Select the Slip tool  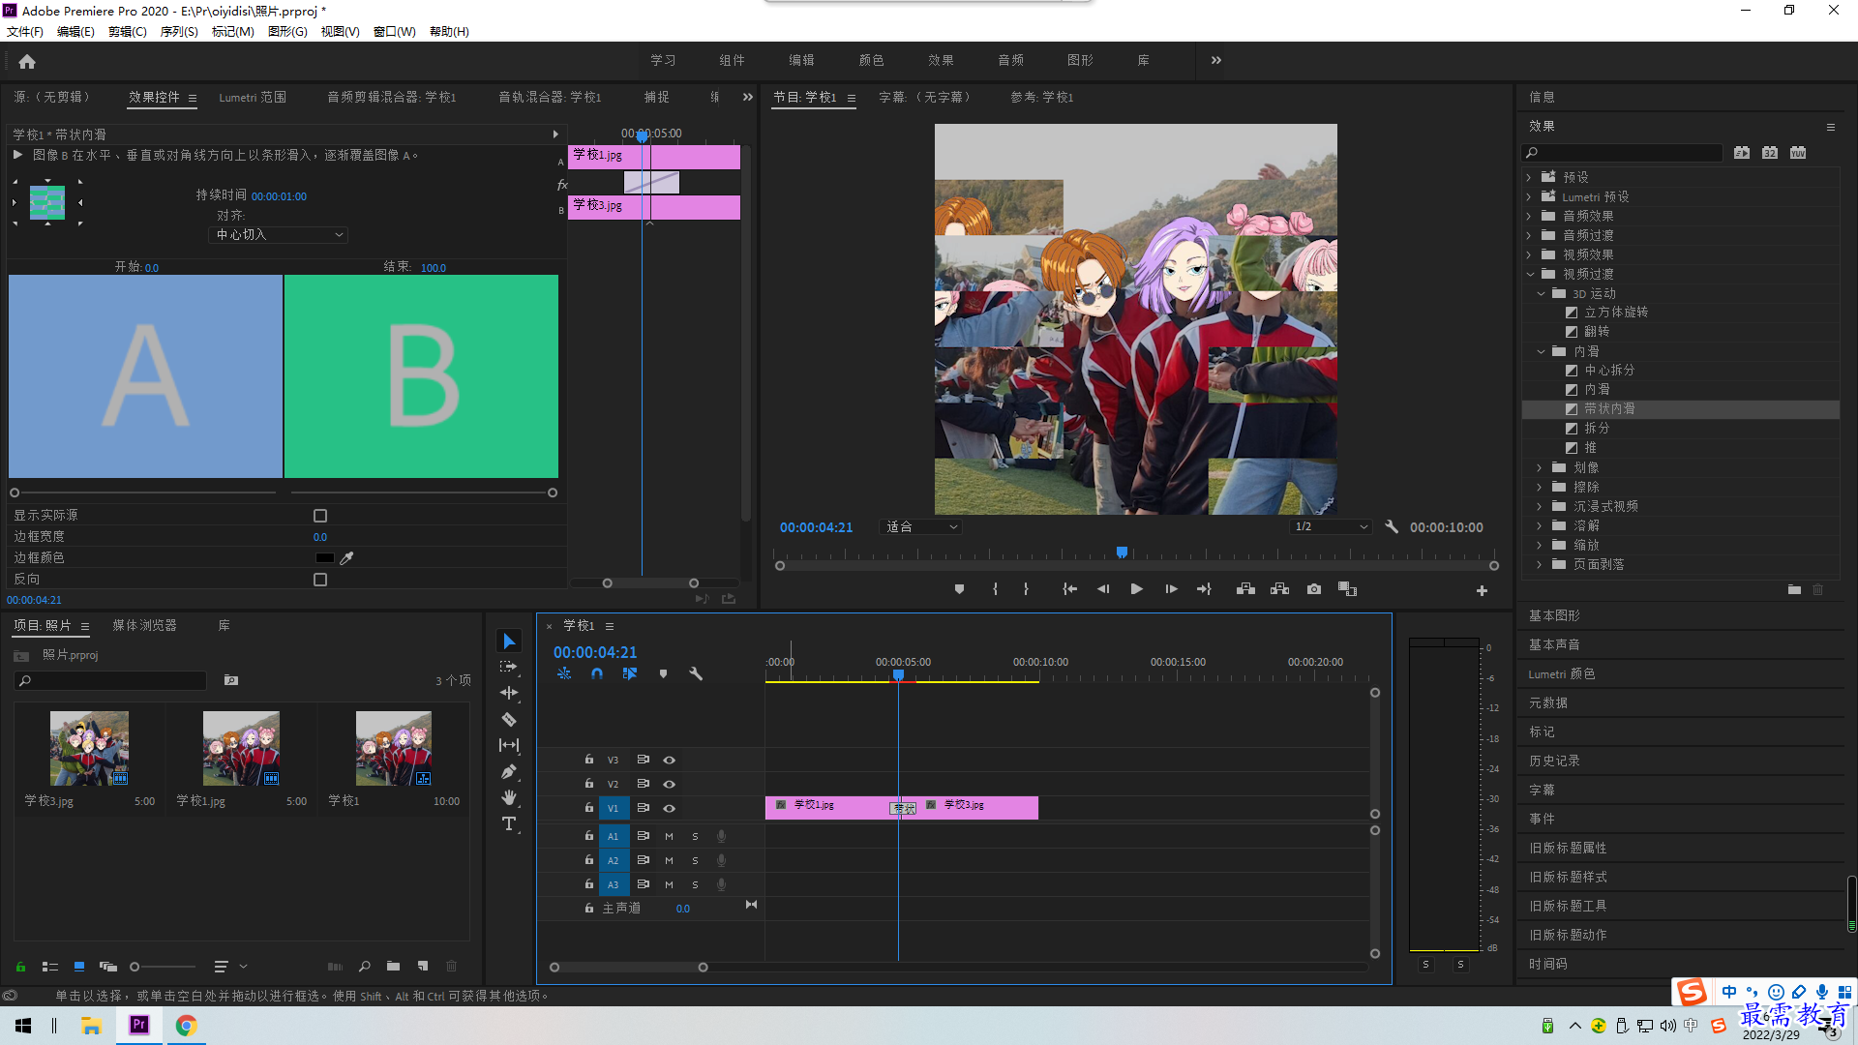coord(509,745)
